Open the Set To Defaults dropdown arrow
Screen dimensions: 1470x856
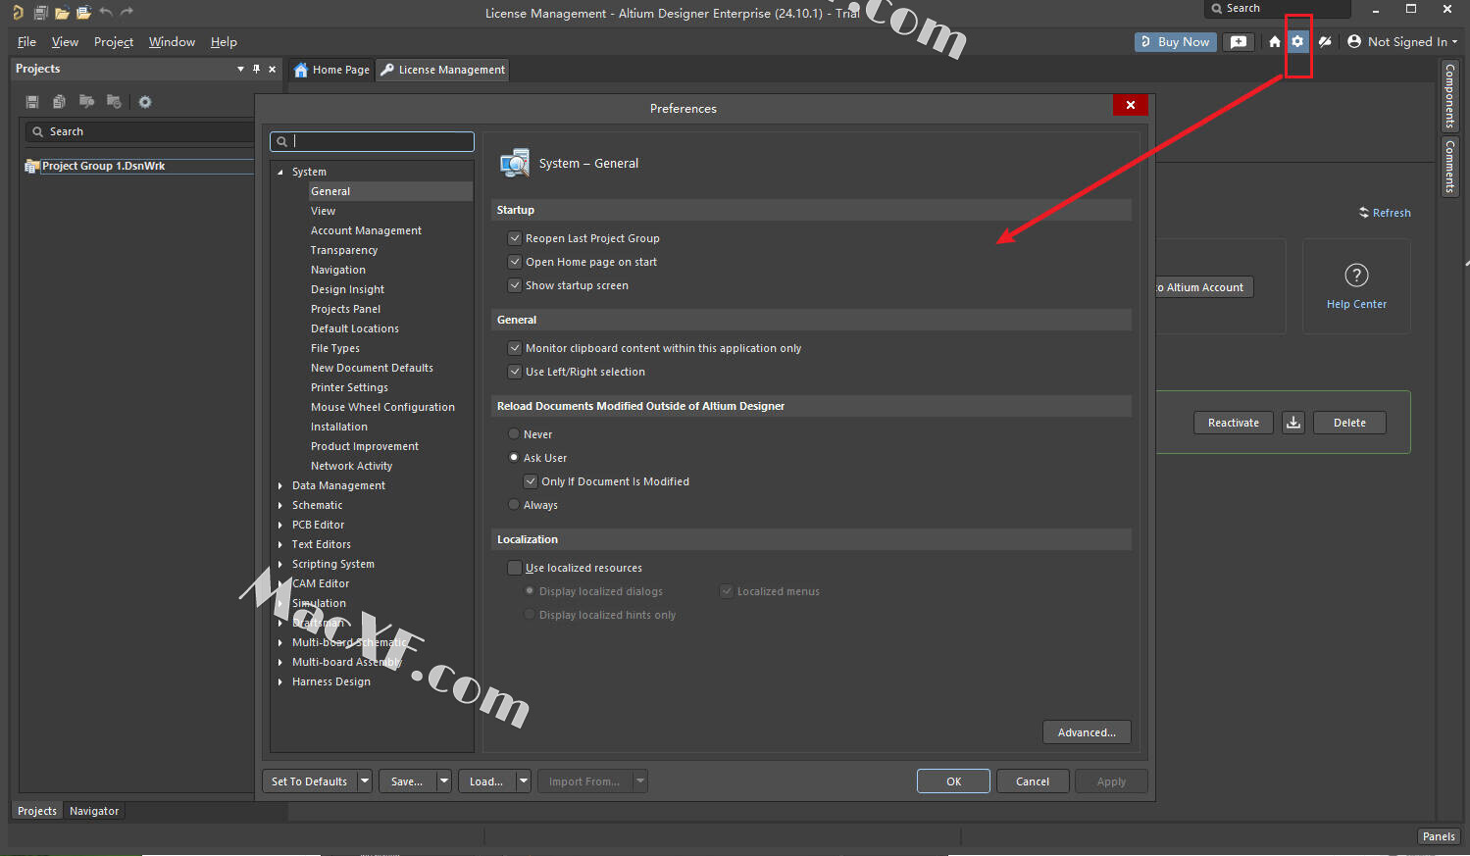(x=365, y=781)
